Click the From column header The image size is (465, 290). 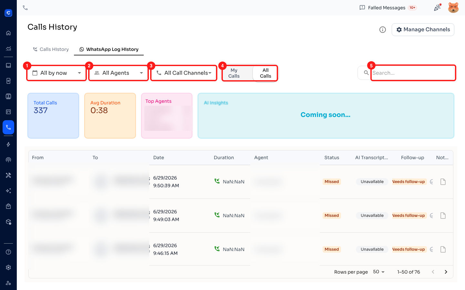(x=38, y=158)
